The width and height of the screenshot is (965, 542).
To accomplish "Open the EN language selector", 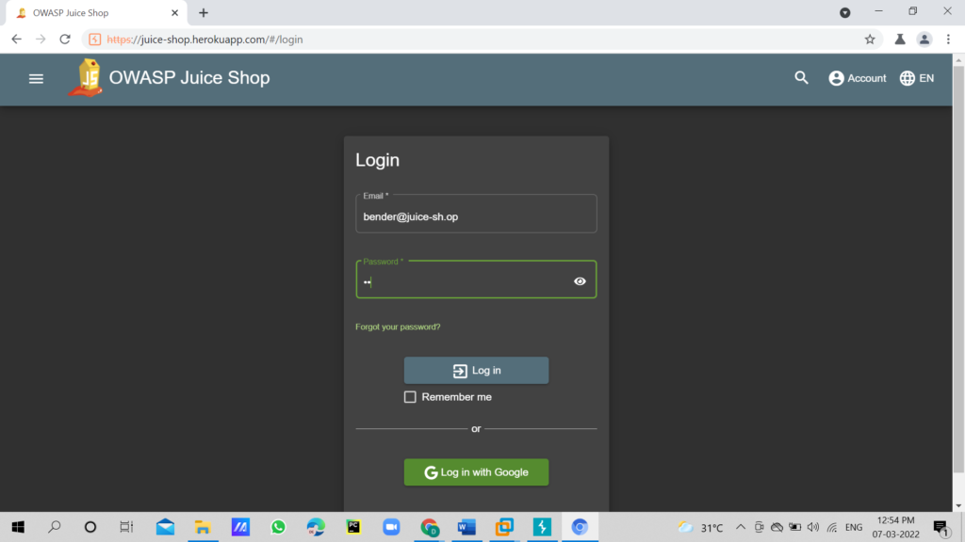I will click(x=917, y=78).
